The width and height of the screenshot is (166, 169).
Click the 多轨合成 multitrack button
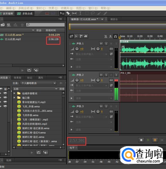click(x=25, y=14)
